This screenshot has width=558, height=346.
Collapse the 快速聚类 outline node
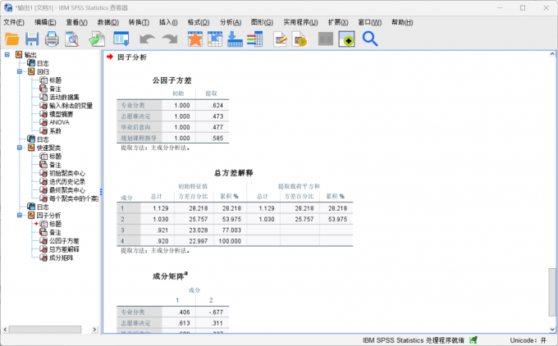coord(20,148)
